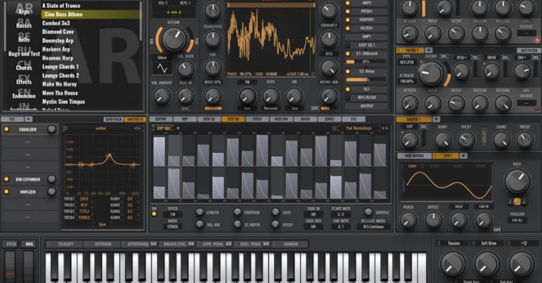This screenshot has width=542, height=283.
Task: Adjust the S1: AAReverb 20% send slider
Action: pos(366,62)
